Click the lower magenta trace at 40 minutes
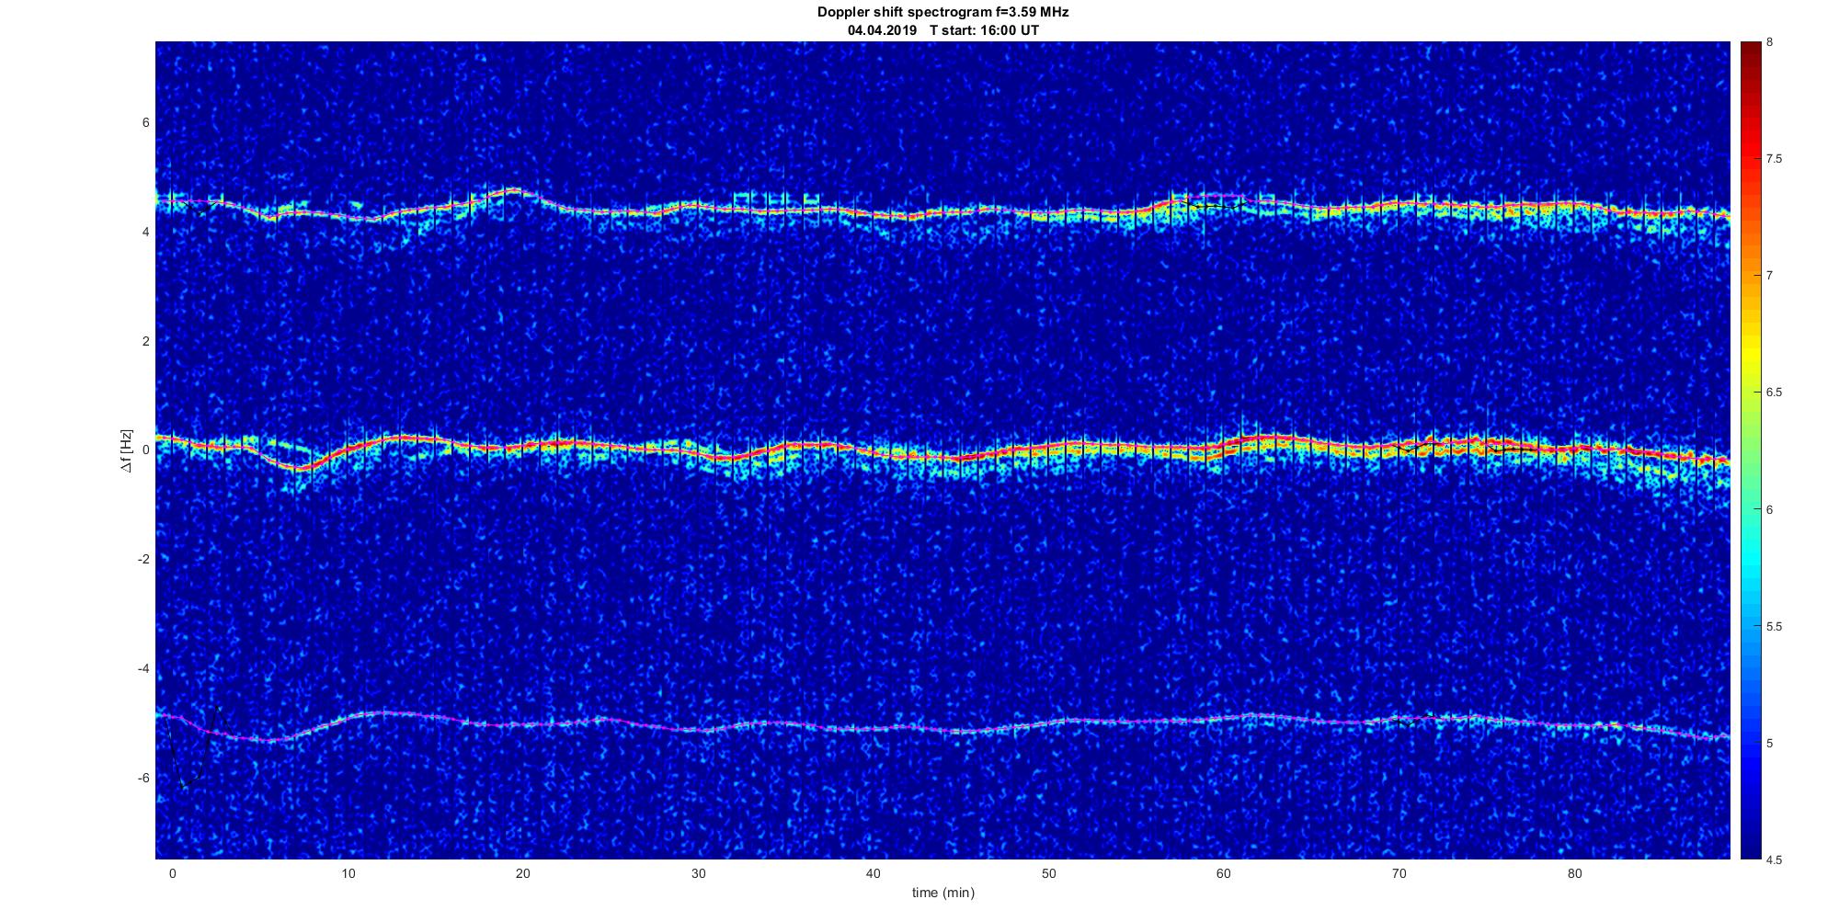1839x922 pixels. (x=874, y=728)
